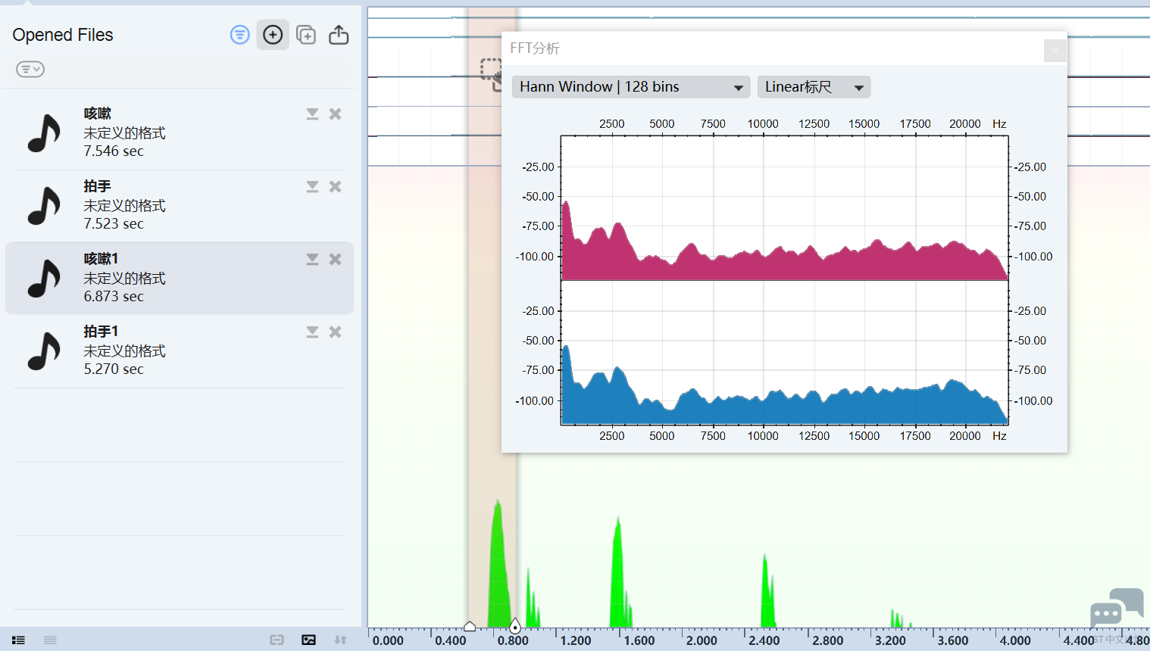Switch to compact list view
The width and height of the screenshot is (1150, 651).
[50, 640]
